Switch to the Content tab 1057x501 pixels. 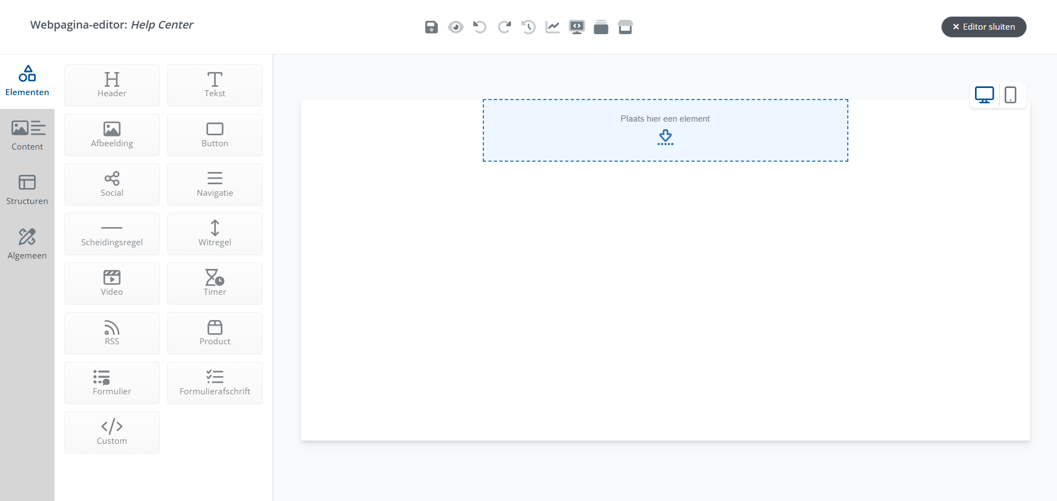pyautogui.click(x=27, y=135)
